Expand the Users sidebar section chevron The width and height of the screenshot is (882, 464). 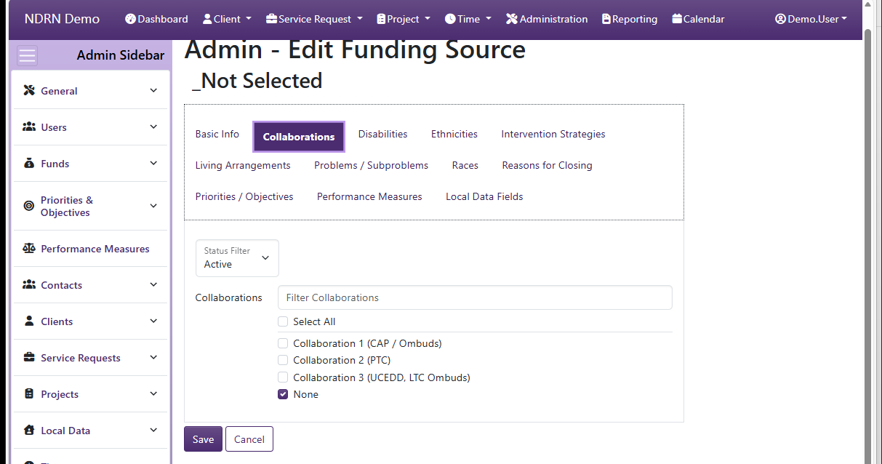153,127
